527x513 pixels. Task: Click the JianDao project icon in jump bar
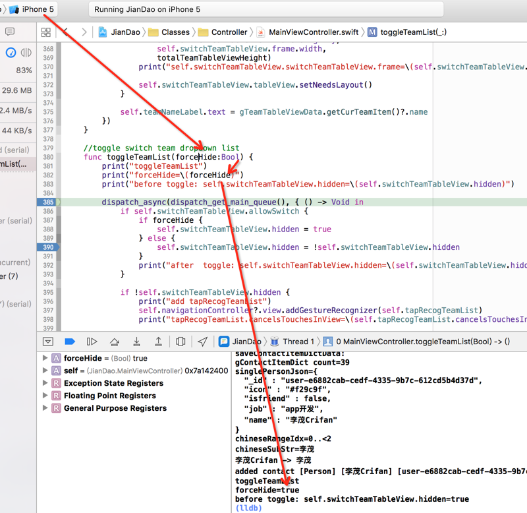103,32
